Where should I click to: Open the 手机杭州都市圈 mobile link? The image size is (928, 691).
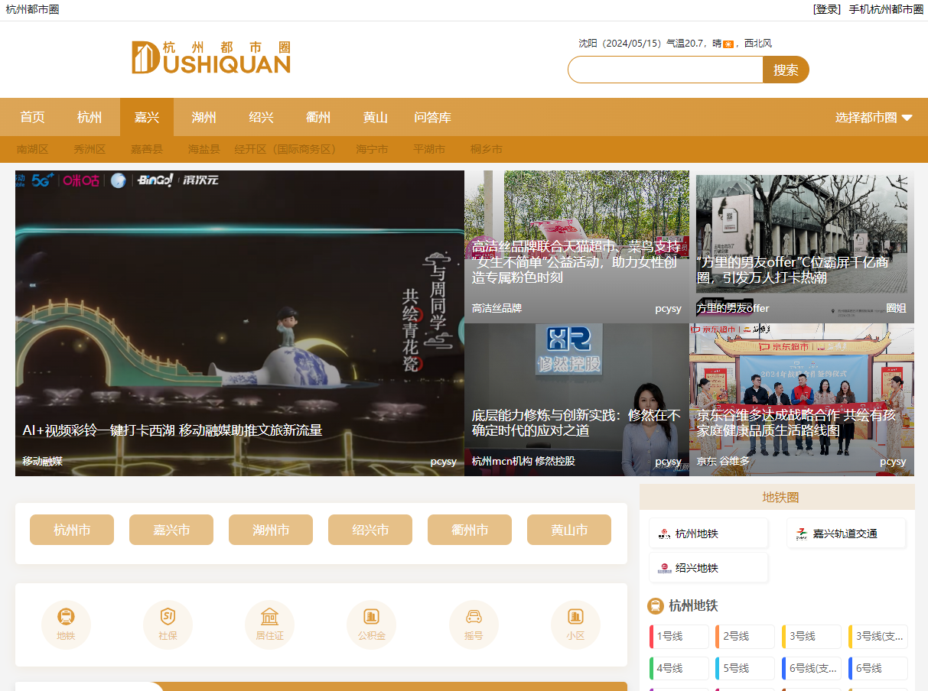886,9
